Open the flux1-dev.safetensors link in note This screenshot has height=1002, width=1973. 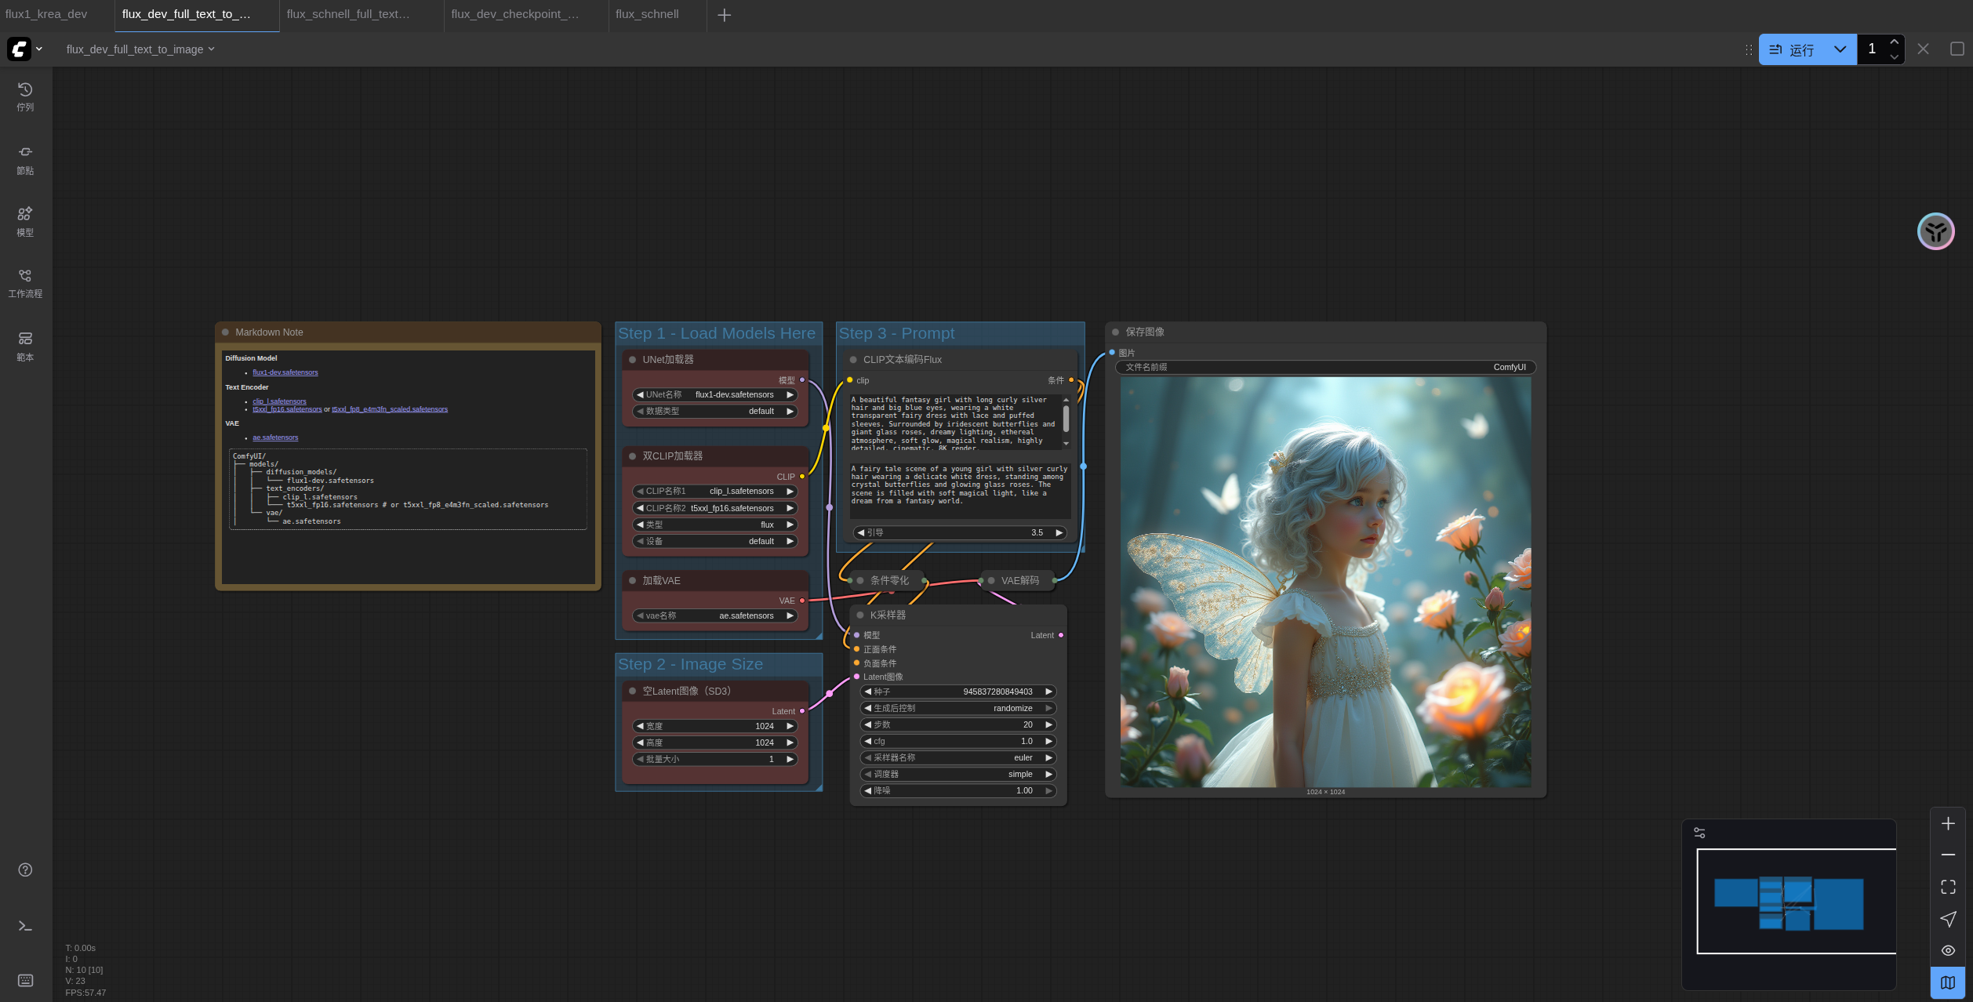[x=285, y=372]
